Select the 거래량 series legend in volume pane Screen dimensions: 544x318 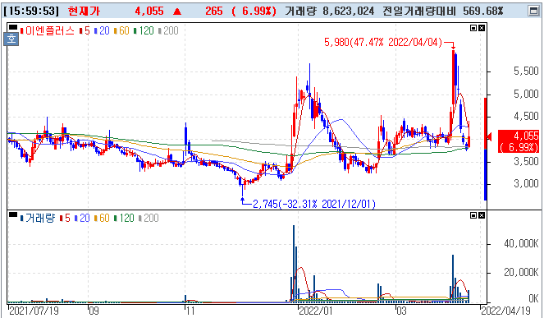point(38,219)
